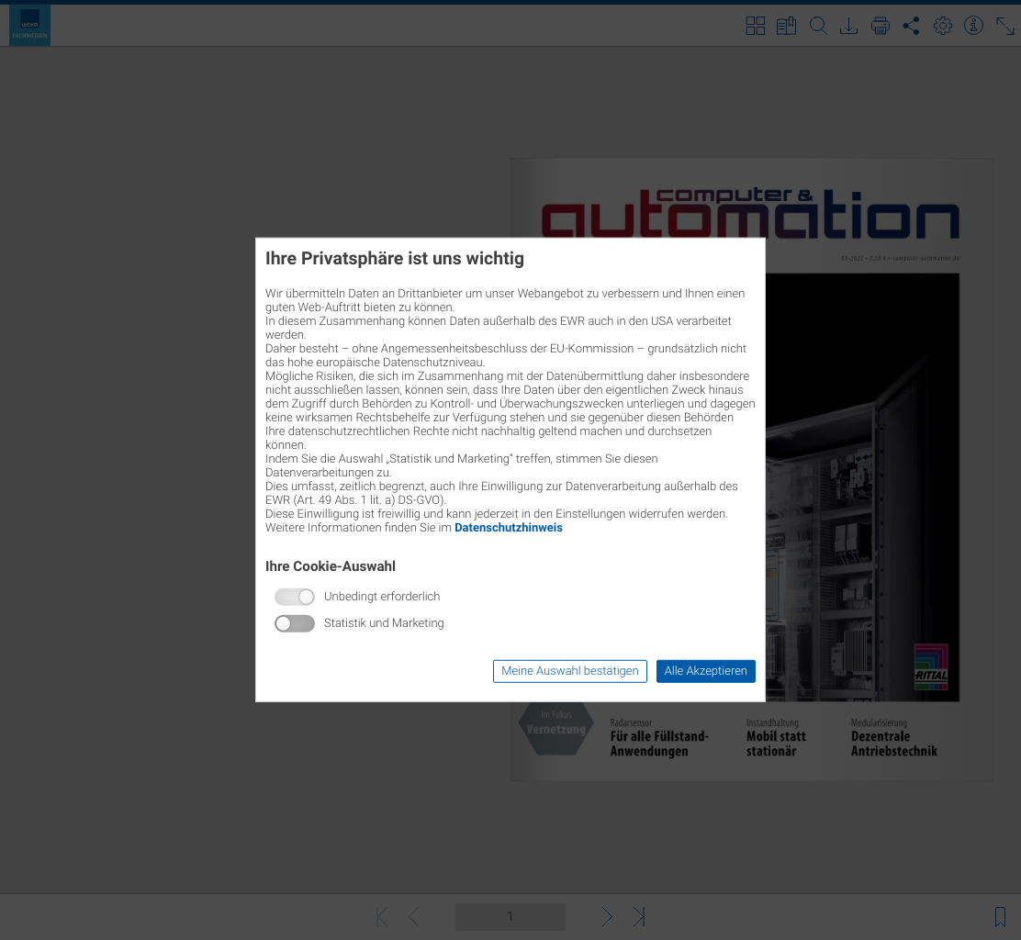Click the WEKA Fachmedien logo
Screen dimensions: 1021x940
30,26
